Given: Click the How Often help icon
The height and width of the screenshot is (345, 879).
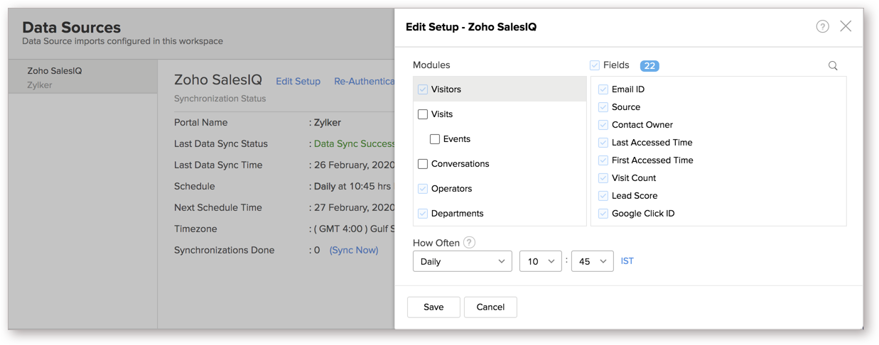Looking at the screenshot, I should pos(469,242).
